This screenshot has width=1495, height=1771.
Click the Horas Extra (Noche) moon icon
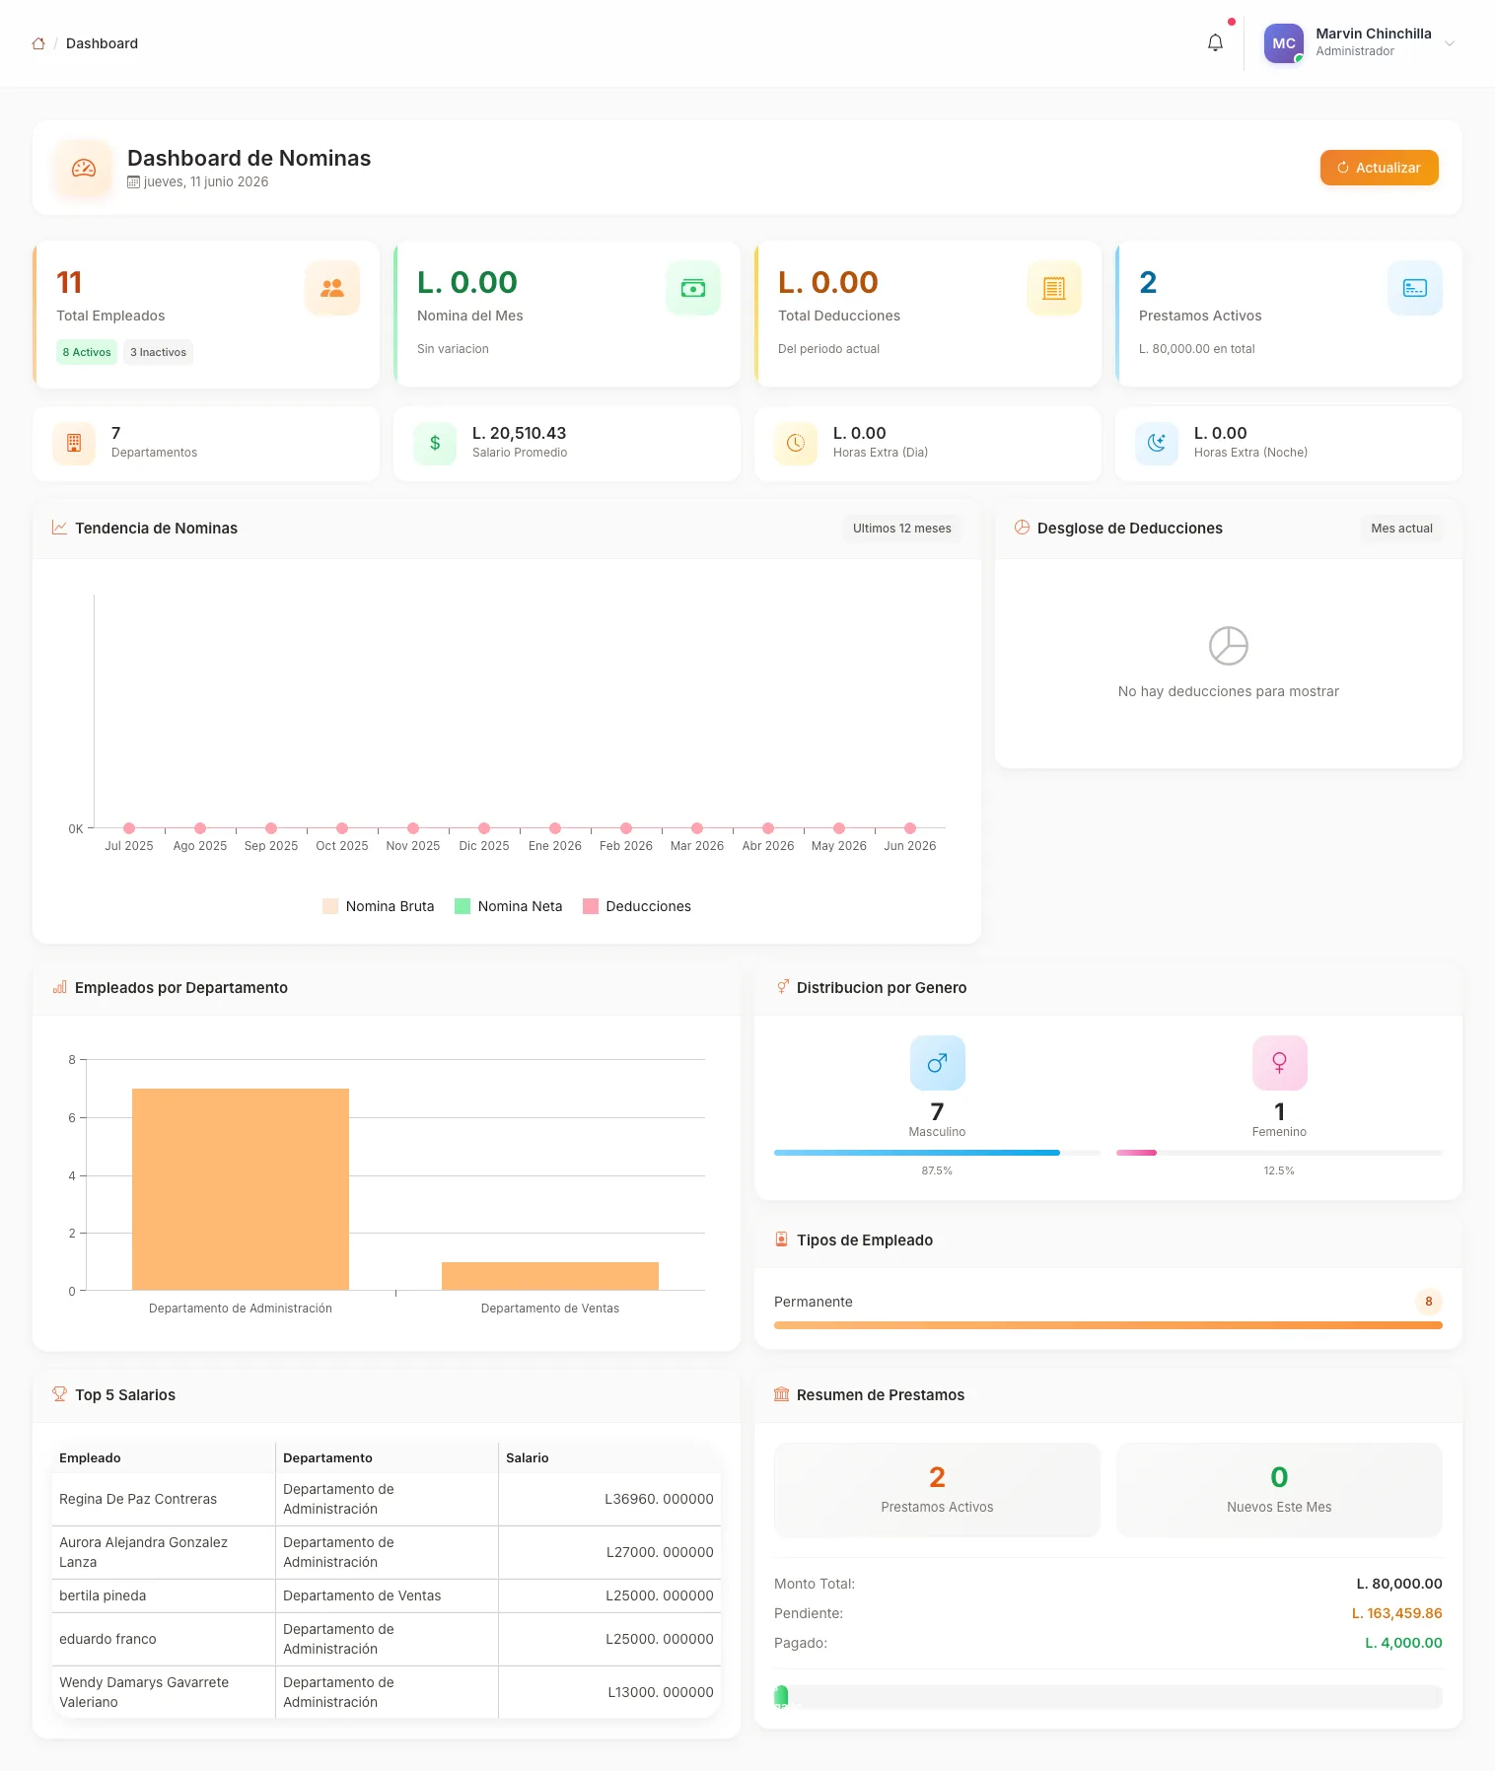(x=1157, y=444)
